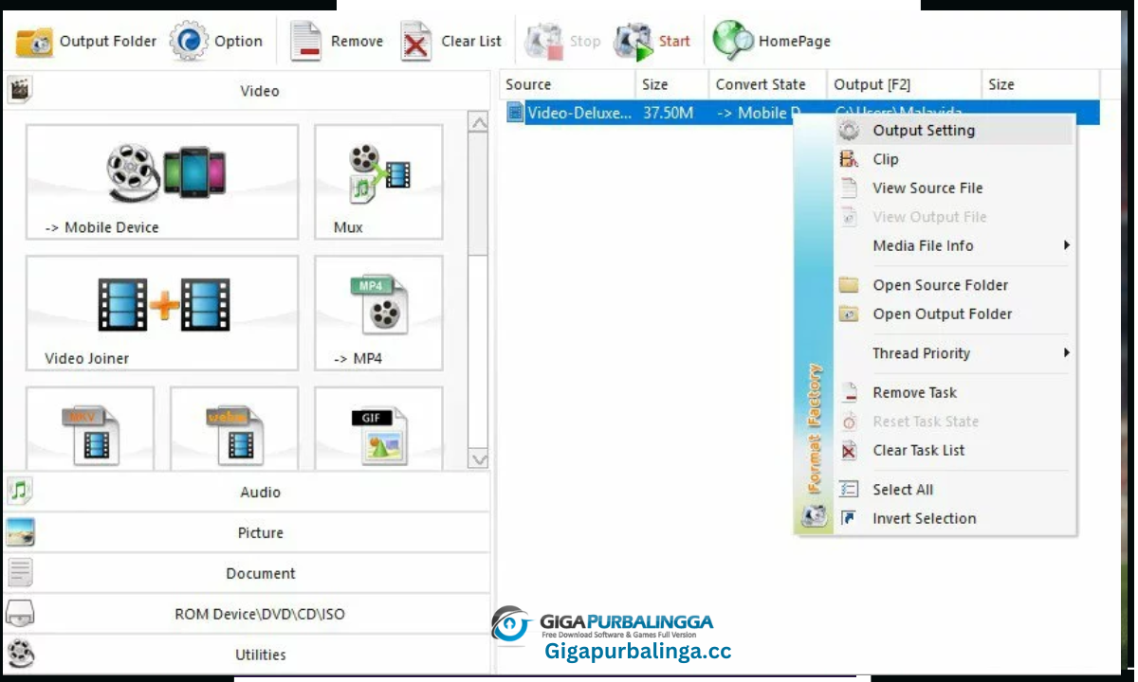Screen dimensions: 1138x682
Task: Open the Option settings gear icon
Action: [x=189, y=42]
